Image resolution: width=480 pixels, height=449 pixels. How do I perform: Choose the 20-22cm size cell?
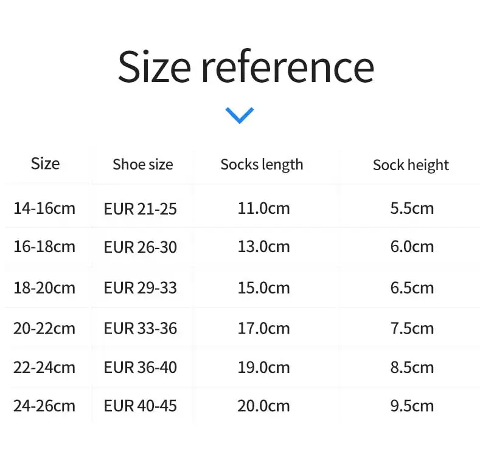(x=44, y=329)
